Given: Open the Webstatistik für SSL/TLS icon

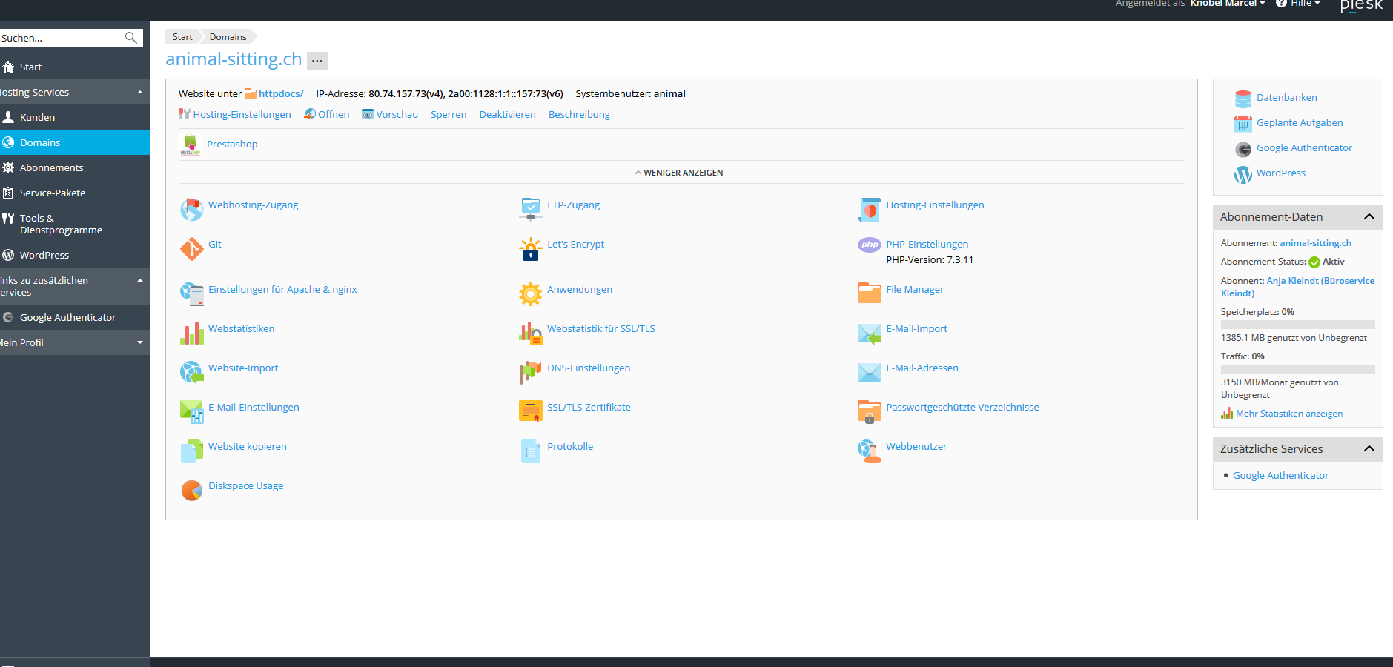Looking at the screenshot, I should 531,333.
